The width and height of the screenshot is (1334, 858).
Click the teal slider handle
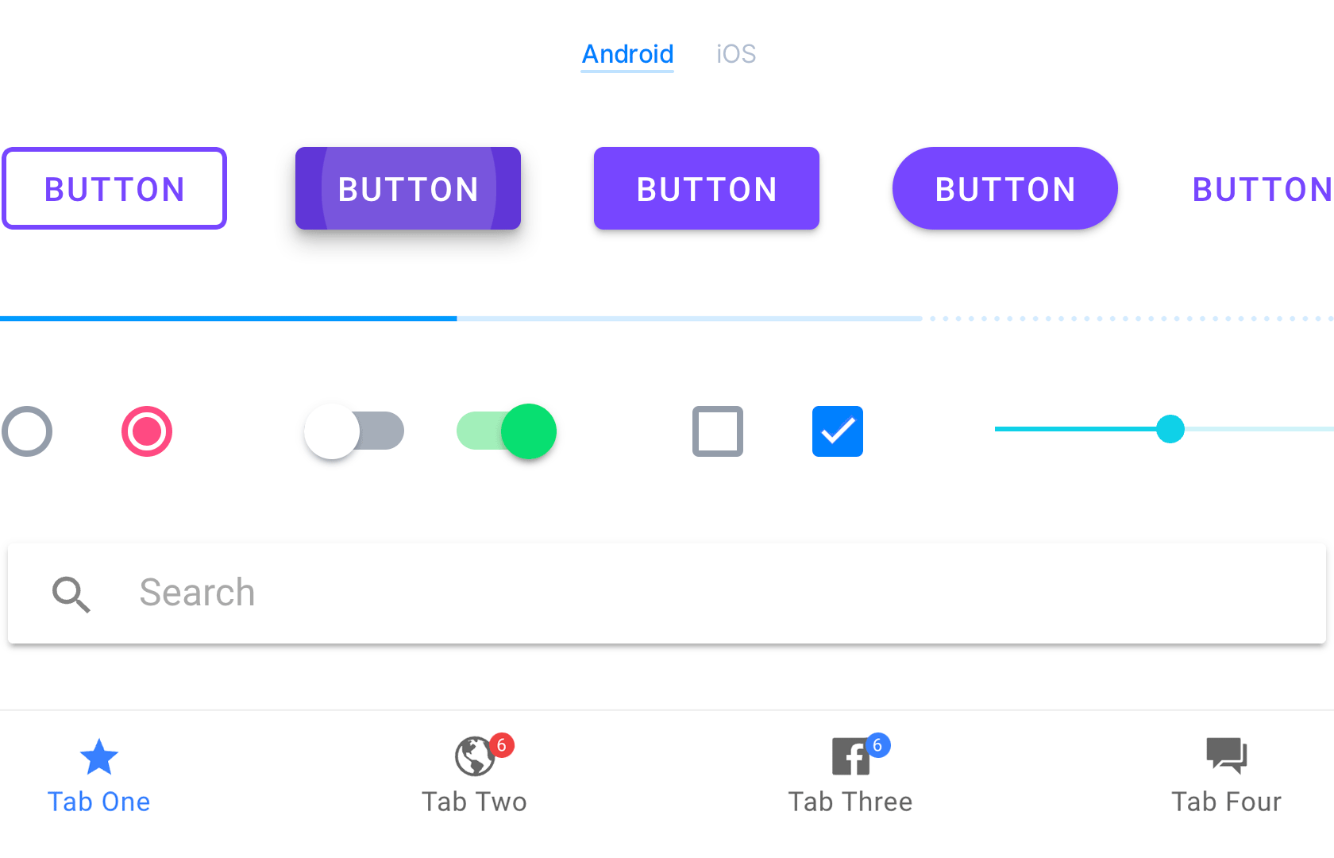[x=1171, y=429]
